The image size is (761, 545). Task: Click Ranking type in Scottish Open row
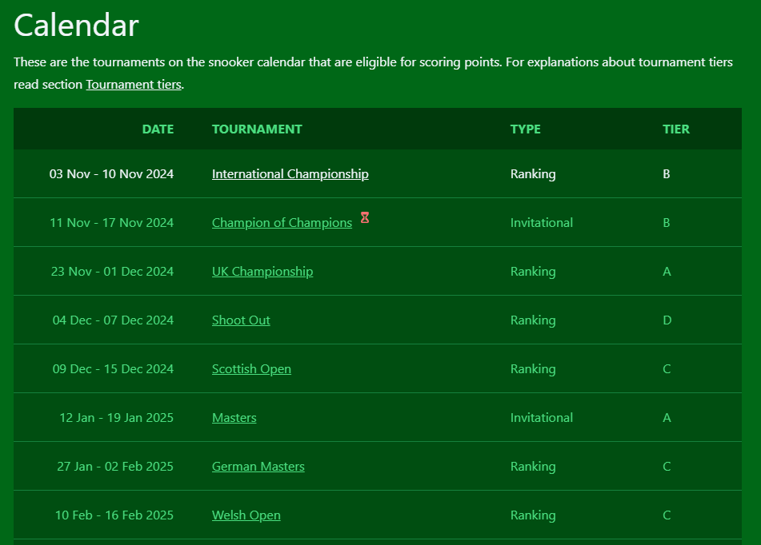tap(533, 369)
